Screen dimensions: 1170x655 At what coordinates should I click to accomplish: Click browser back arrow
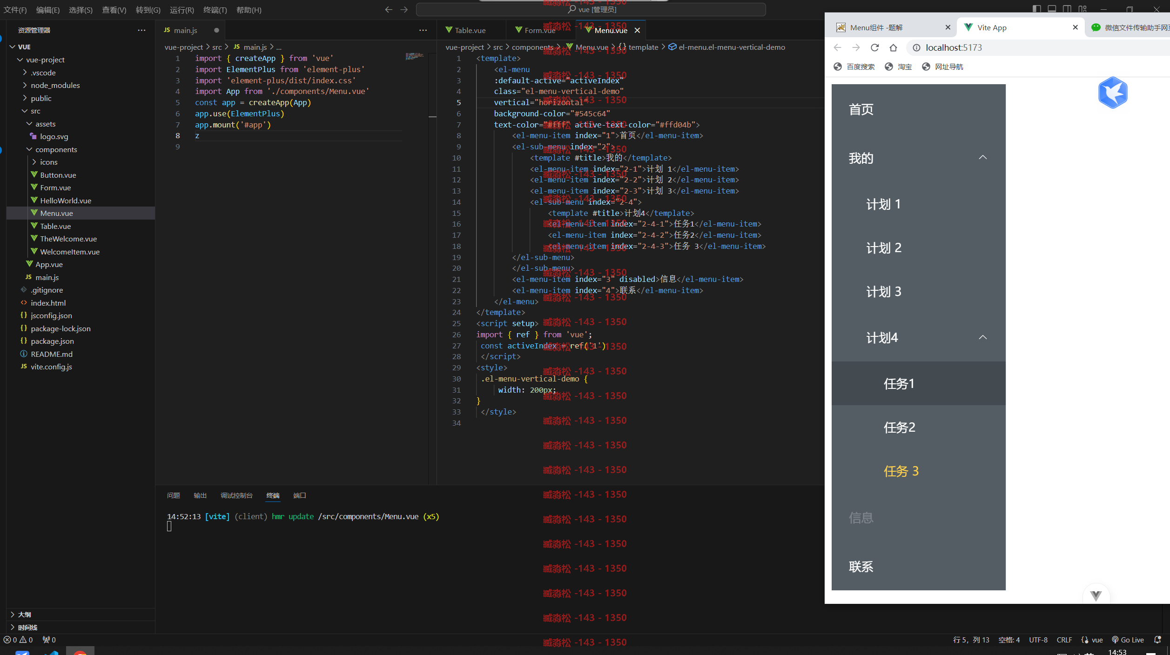(x=838, y=47)
